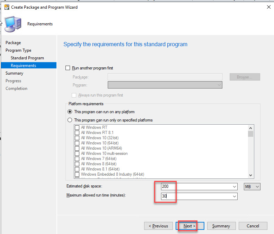This screenshot has width=274, height=234.
Task: Select run only on specified platforms option
Action: [x=70, y=120]
